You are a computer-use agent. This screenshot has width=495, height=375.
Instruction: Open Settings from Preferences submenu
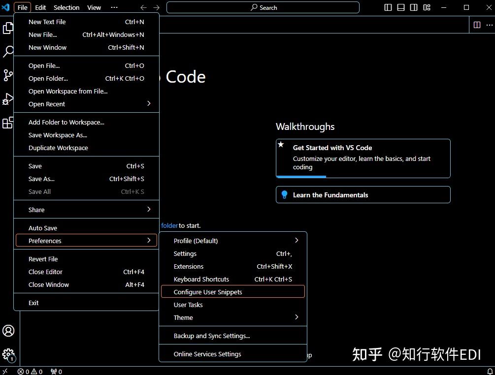[x=233, y=253]
